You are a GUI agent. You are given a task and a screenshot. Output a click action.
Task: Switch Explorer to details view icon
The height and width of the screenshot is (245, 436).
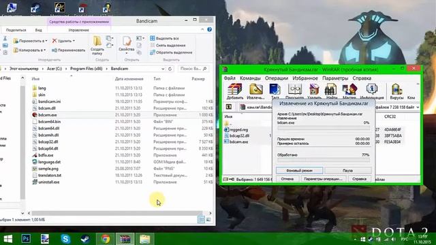click(x=201, y=220)
